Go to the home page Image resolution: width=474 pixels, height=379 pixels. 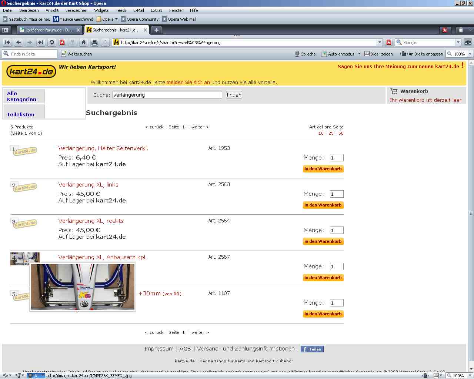(84, 43)
